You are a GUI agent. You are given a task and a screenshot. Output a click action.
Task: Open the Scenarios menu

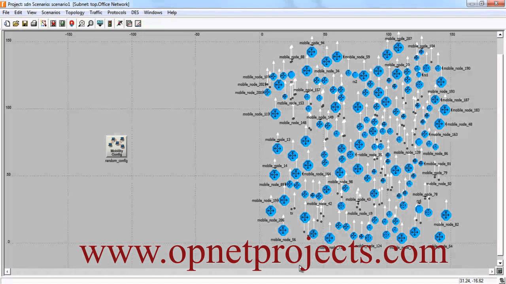(51, 13)
